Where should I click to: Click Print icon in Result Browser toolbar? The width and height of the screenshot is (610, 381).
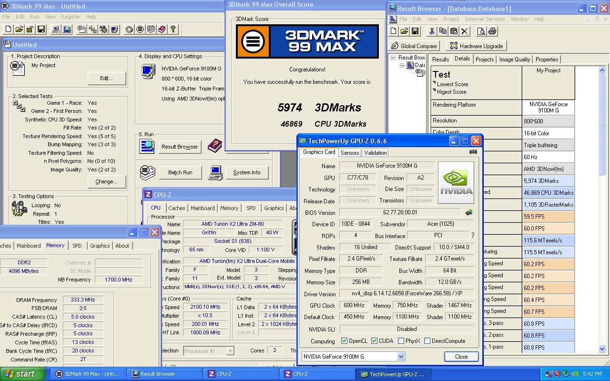coord(492,31)
